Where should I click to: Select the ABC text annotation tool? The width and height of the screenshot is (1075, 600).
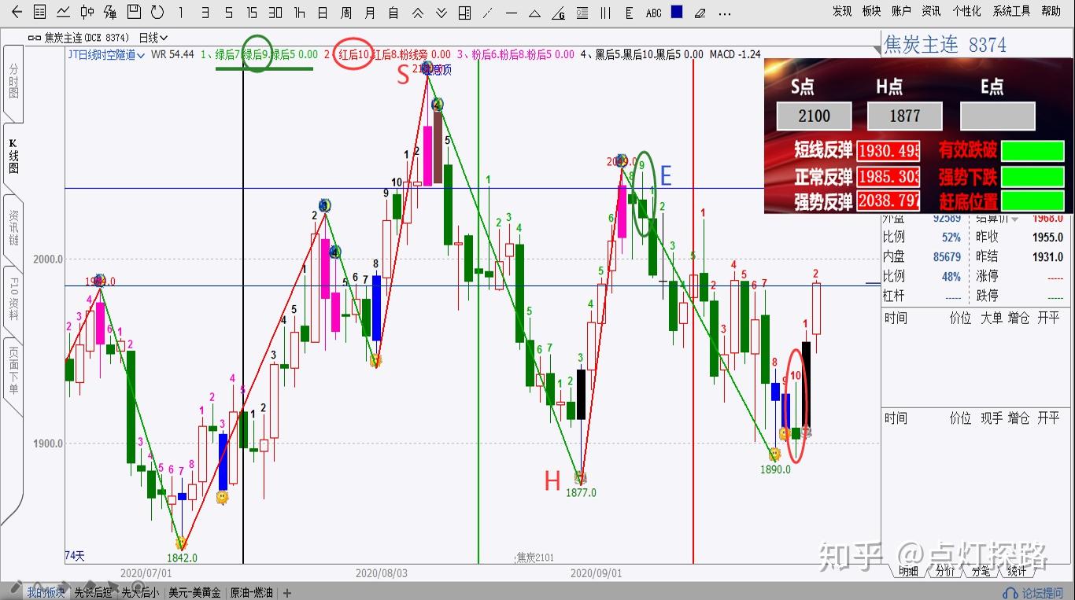click(653, 12)
